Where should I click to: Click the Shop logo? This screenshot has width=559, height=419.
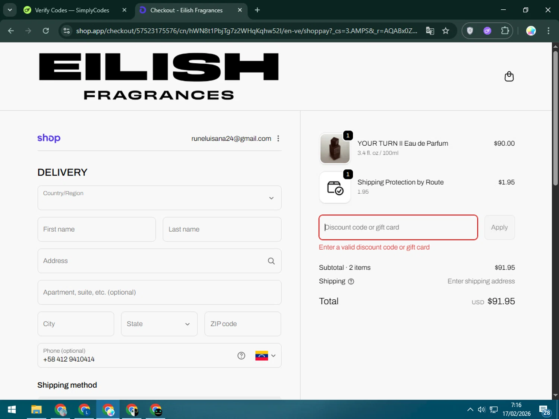point(49,138)
